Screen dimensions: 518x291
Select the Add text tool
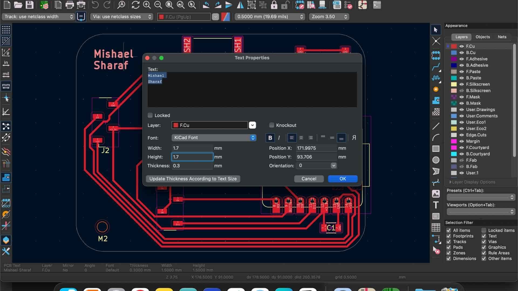(436, 205)
